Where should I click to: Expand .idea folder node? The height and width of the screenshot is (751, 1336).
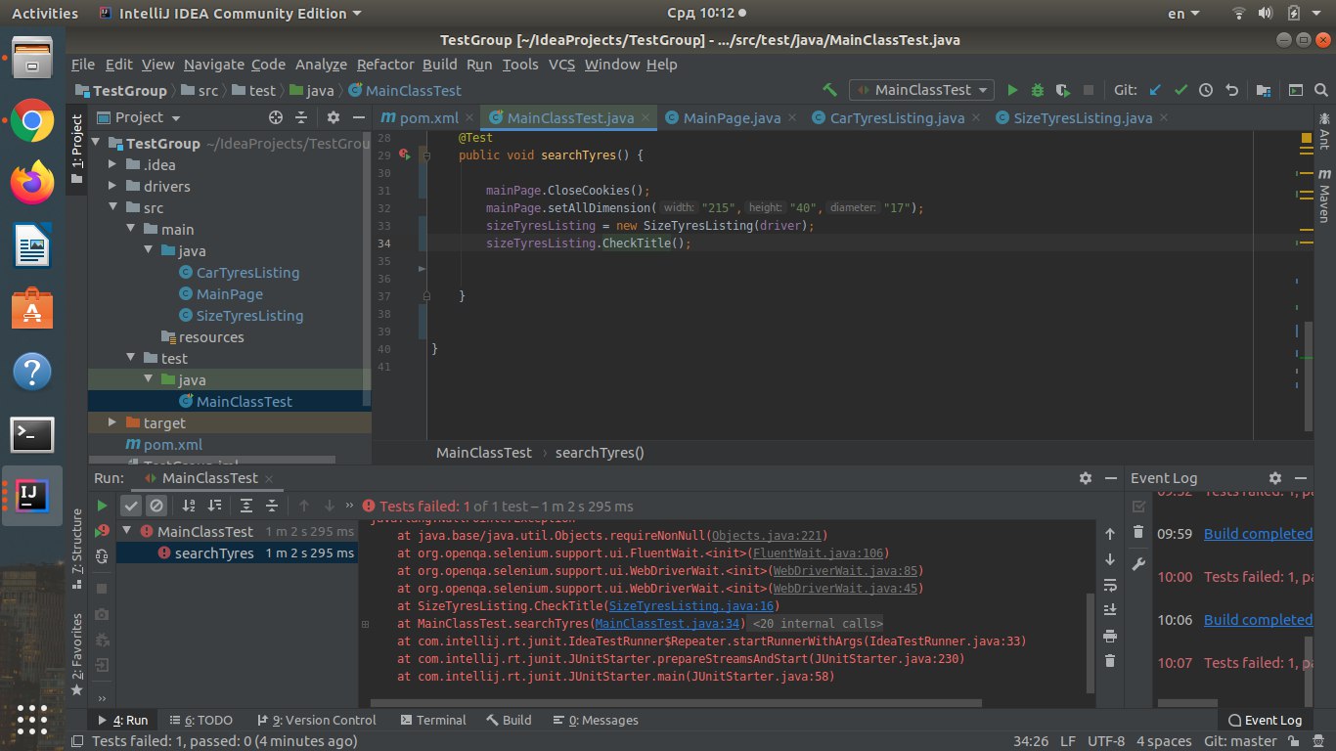coord(113,165)
